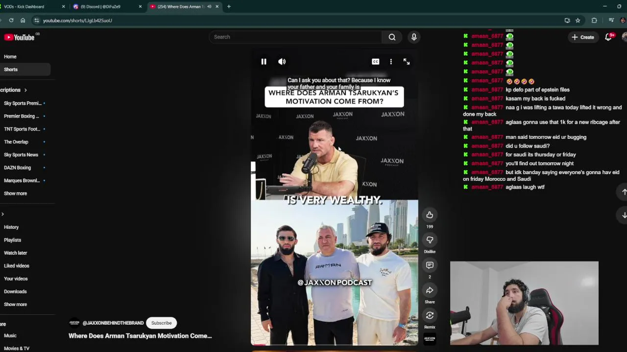Like this Short with thumbs up
The width and height of the screenshot is (627, 352).
click(430, 215)
